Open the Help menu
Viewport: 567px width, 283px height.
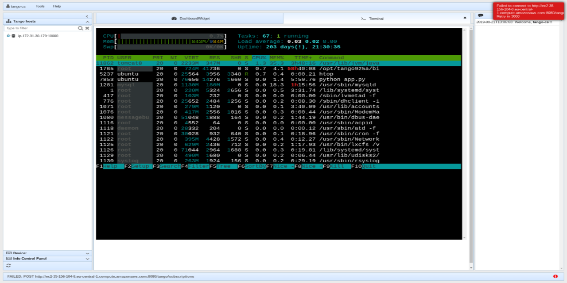[x=56, y=6]
